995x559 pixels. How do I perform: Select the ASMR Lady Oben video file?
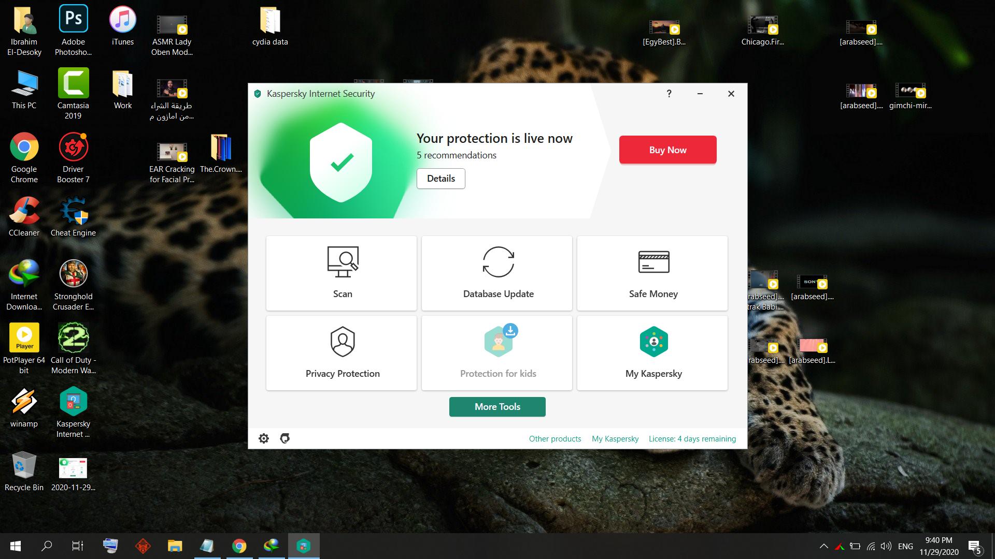172,36
